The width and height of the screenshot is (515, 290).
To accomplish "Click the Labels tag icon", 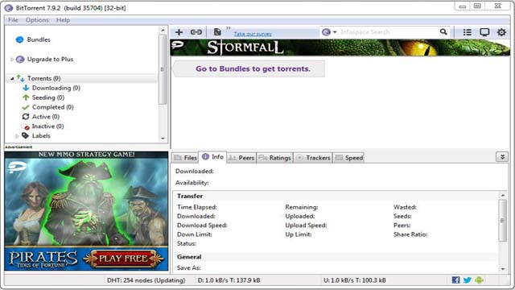I will coord(25,135).
